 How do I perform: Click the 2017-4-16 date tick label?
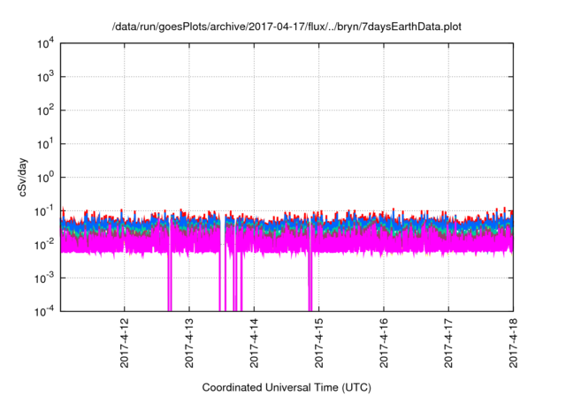(x=384, y=343)
